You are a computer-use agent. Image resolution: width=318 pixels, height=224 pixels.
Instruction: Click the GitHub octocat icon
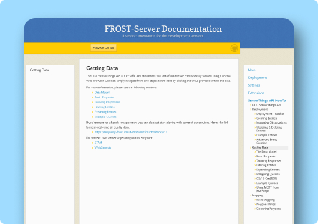[234, 48]
